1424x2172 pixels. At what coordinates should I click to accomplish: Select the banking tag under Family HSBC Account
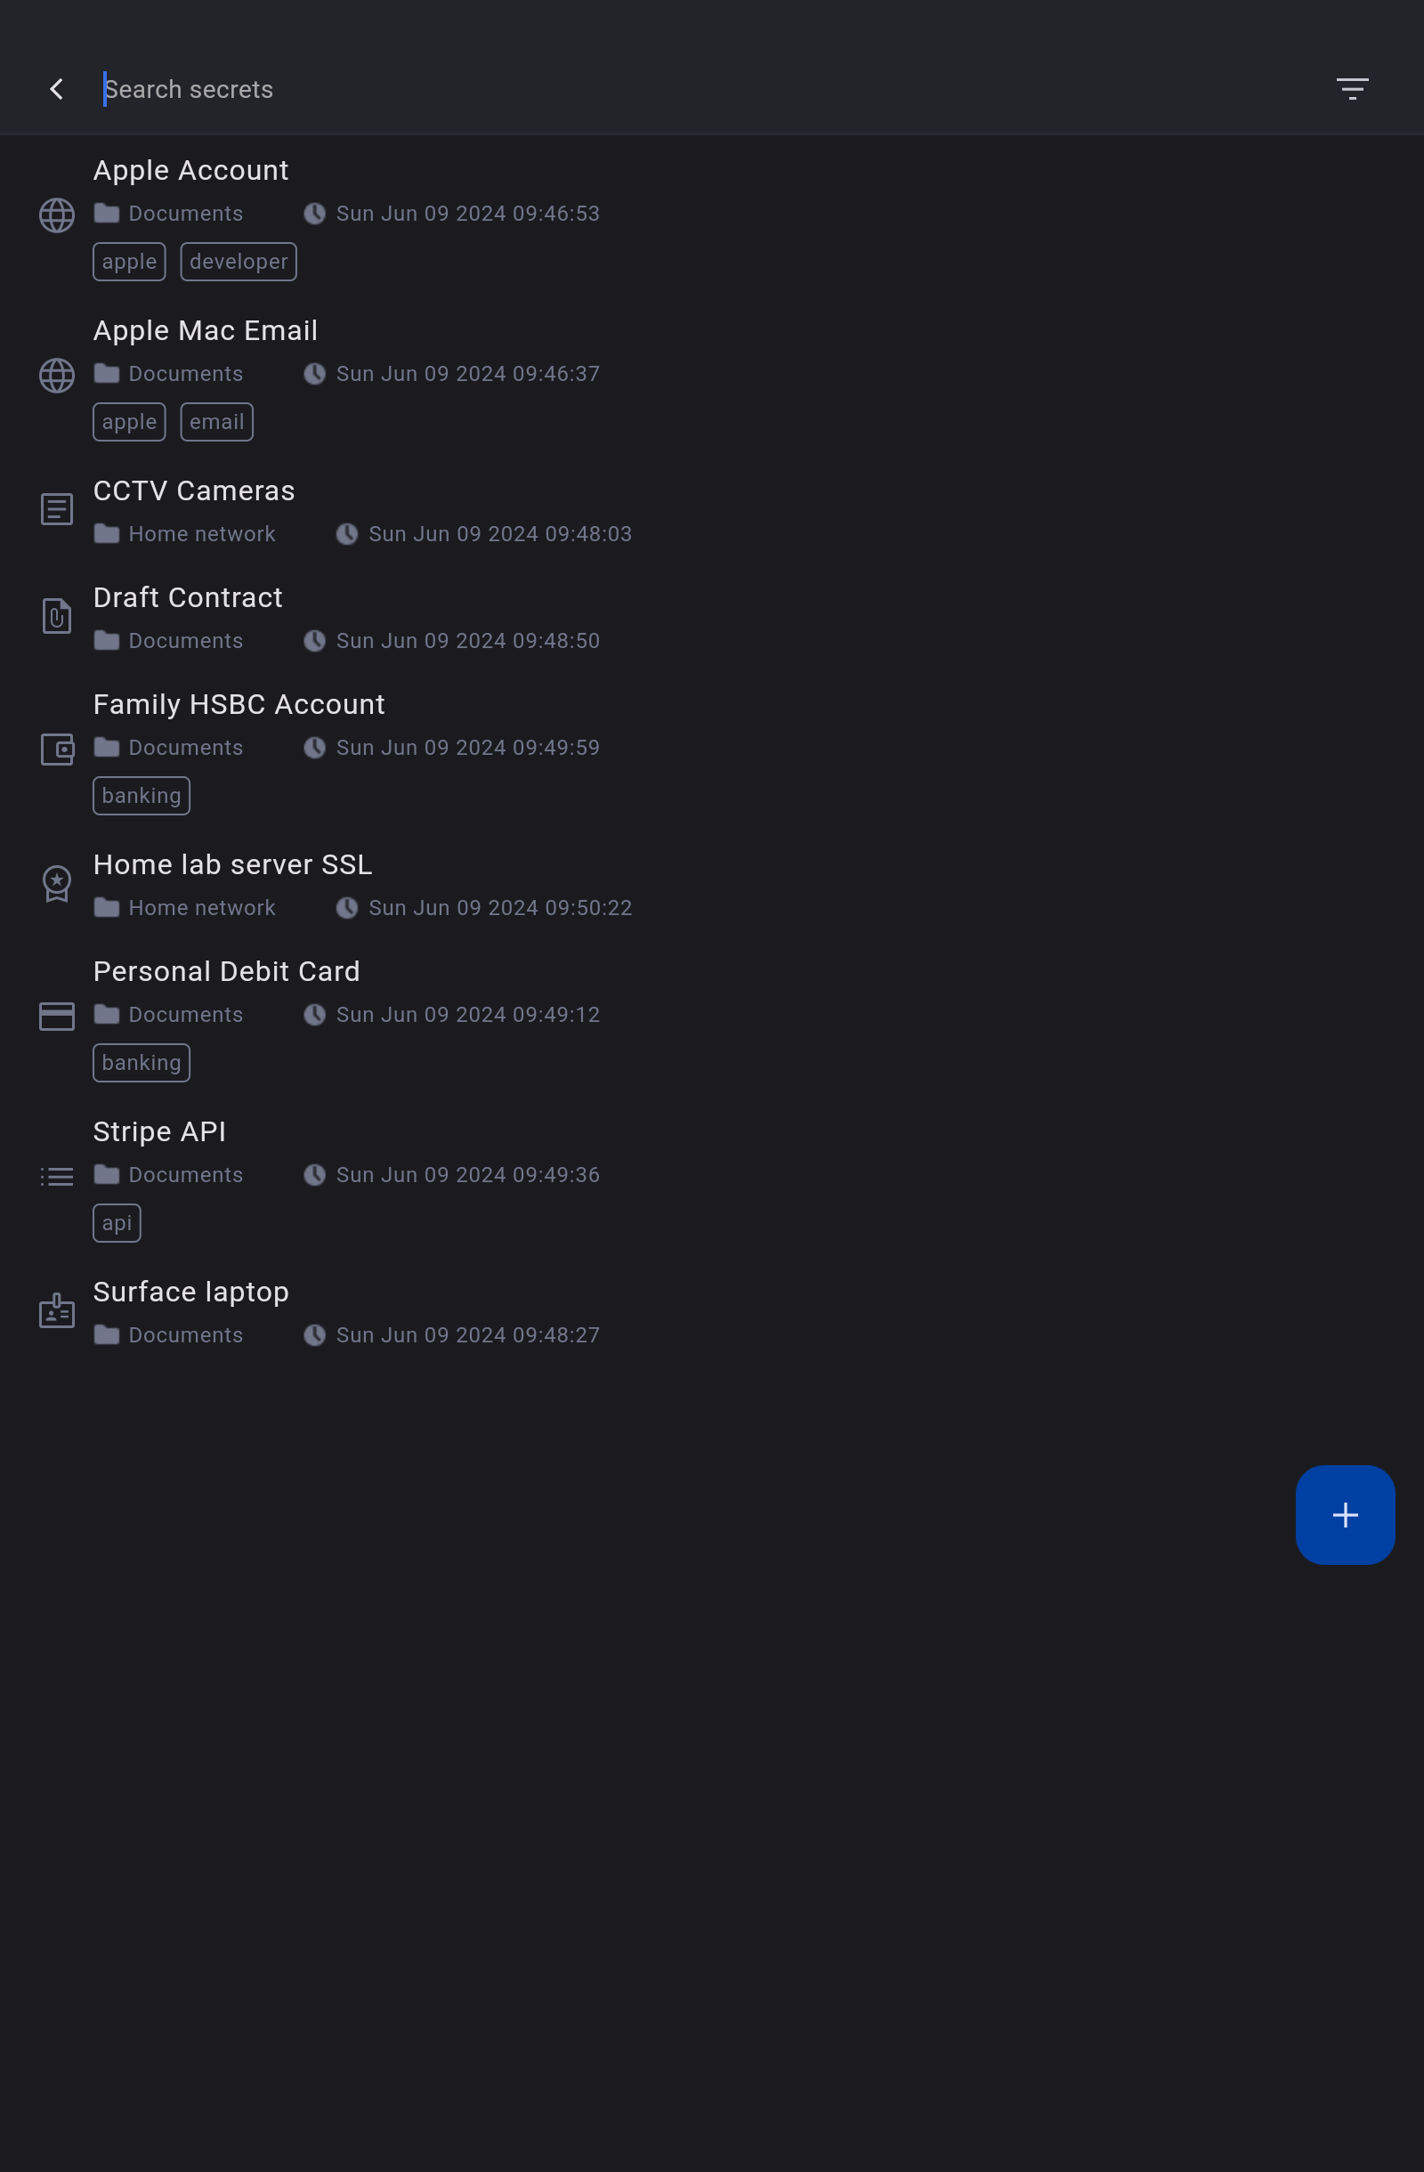tap(142, 796)
